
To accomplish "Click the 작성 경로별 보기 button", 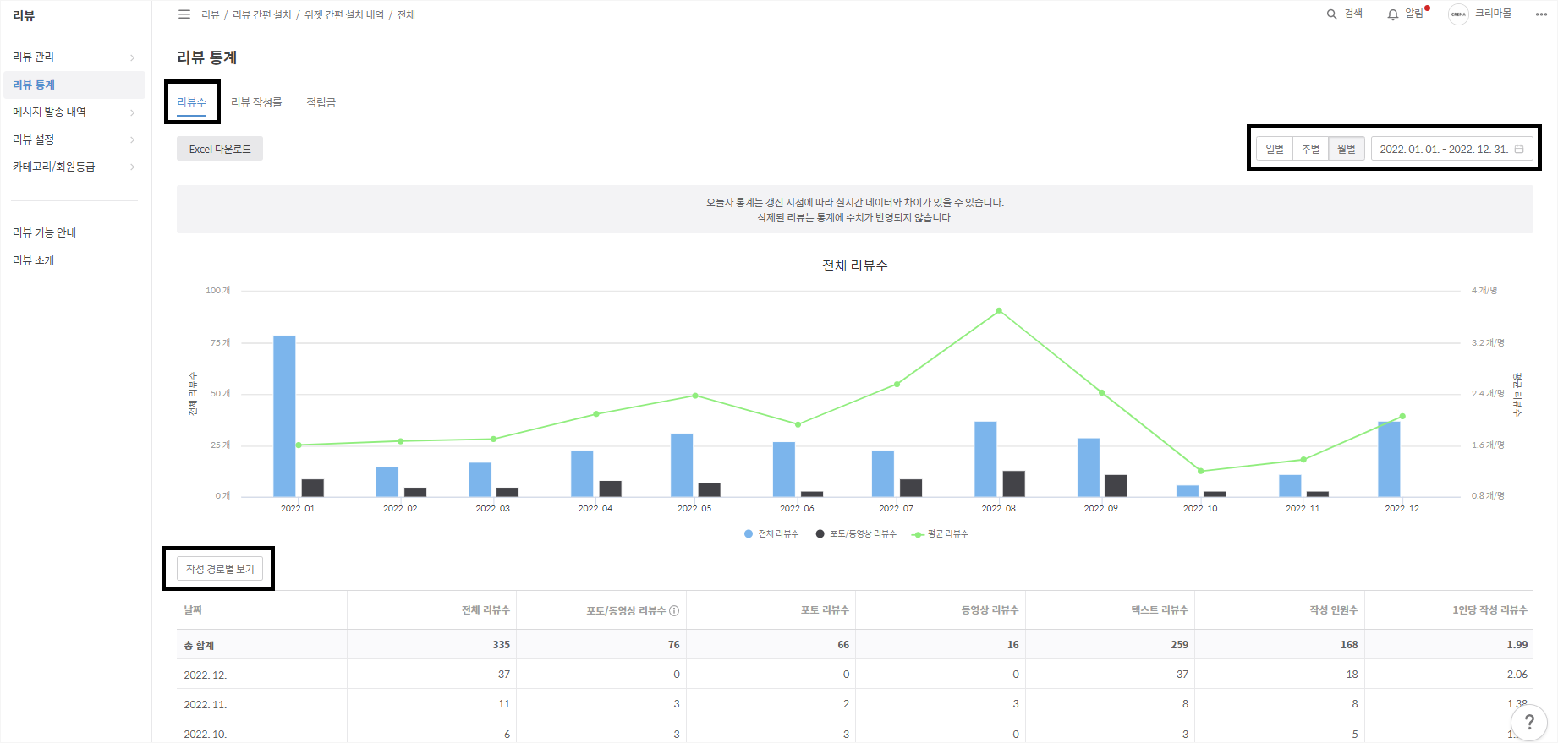I will [x=220, y=569].
